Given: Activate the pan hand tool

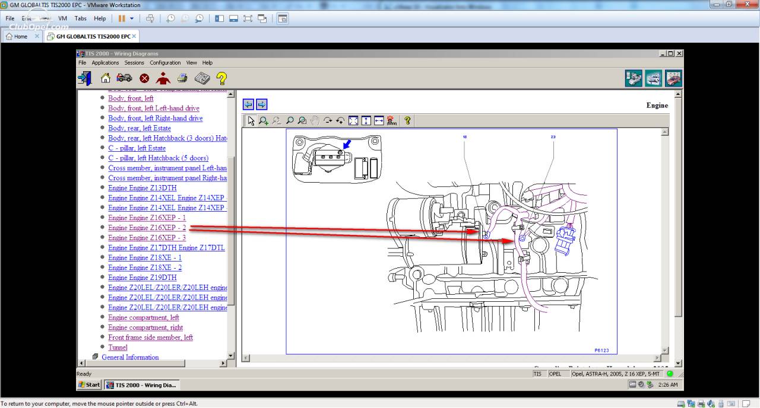Looking at the screenshot, I should pos(315,120).
